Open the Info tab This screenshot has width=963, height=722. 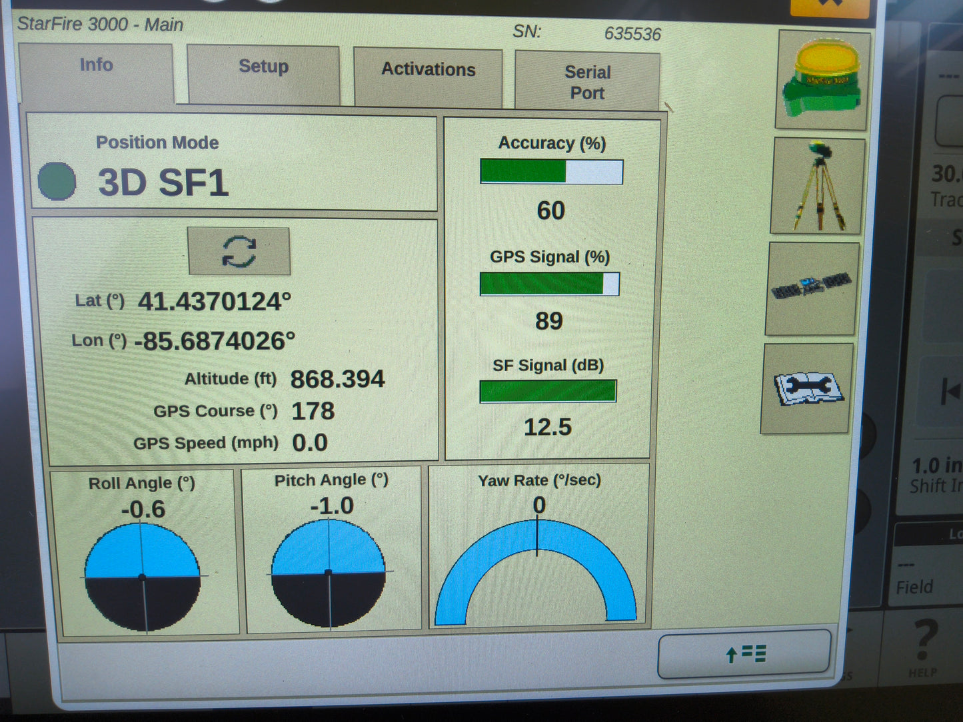[97, 73]
